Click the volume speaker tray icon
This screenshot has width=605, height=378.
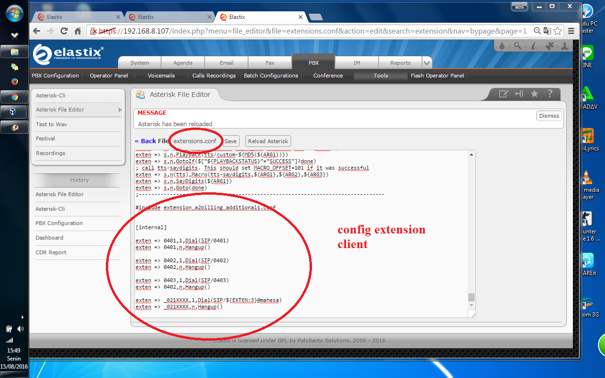pyautogui.click(x=20, y=329)
